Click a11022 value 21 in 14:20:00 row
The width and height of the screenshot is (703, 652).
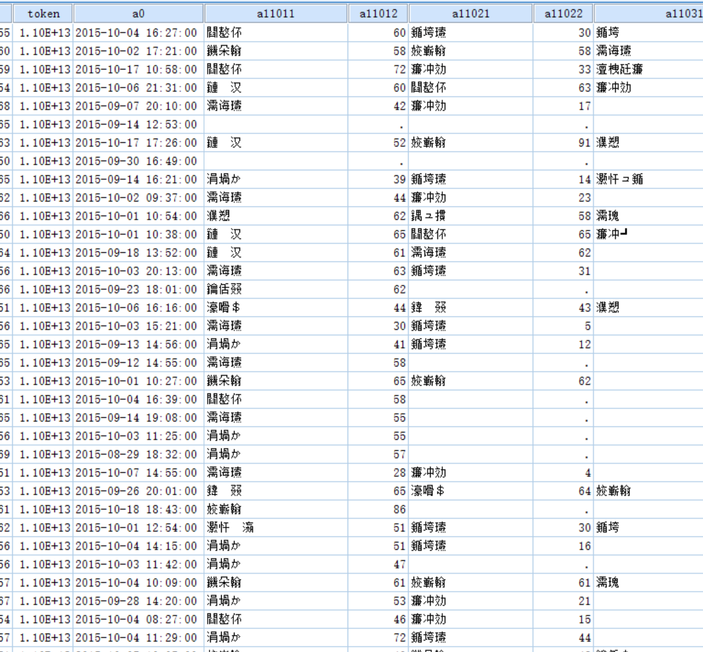(x=585, y=601)
